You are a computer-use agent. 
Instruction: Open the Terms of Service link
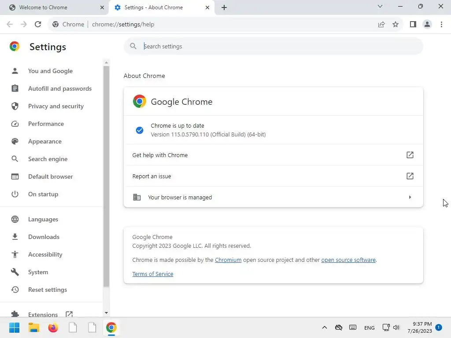click(153, 274)
